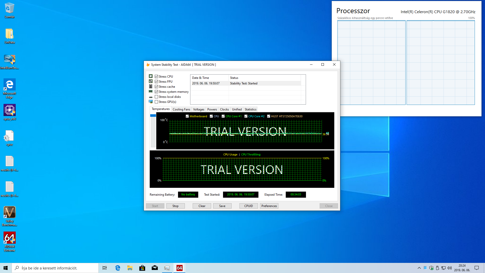Open the Windows Start menu
The width and height of the screenshot is (485, 273).
point(6,268)
